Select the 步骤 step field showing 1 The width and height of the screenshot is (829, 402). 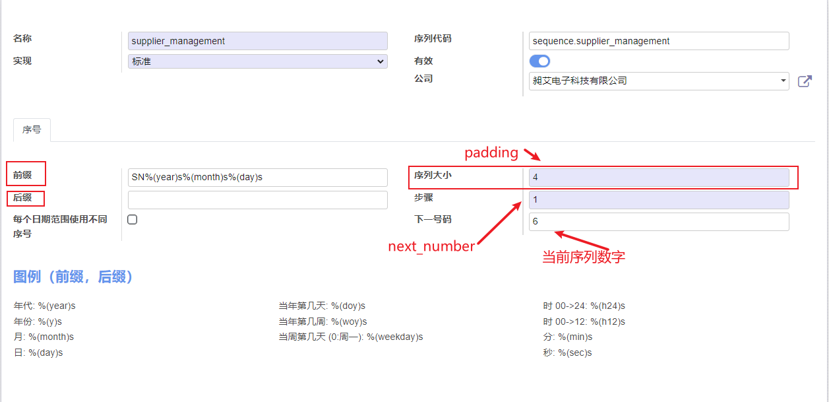click(x=658, y=199)
